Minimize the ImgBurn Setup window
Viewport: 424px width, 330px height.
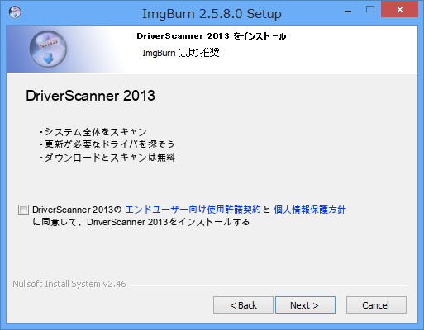(348, 12)
